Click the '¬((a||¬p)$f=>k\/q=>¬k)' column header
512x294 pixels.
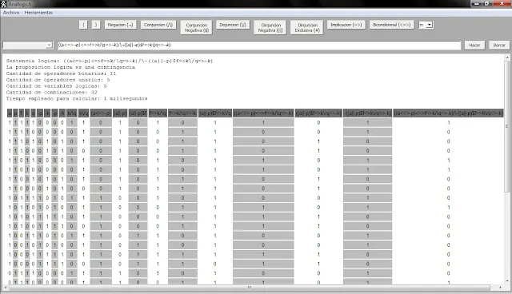tap(367, 113)
